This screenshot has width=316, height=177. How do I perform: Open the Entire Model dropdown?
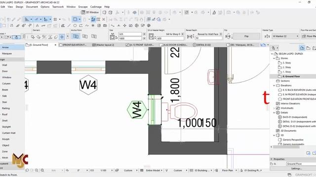[154, 170]
